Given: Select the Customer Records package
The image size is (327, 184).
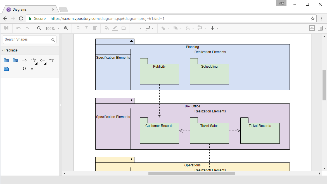Looking at the screenshot, I should click(x=159, y=131).
